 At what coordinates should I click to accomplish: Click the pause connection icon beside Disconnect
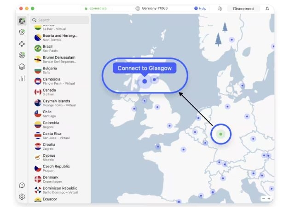click(x=220, y=8)
